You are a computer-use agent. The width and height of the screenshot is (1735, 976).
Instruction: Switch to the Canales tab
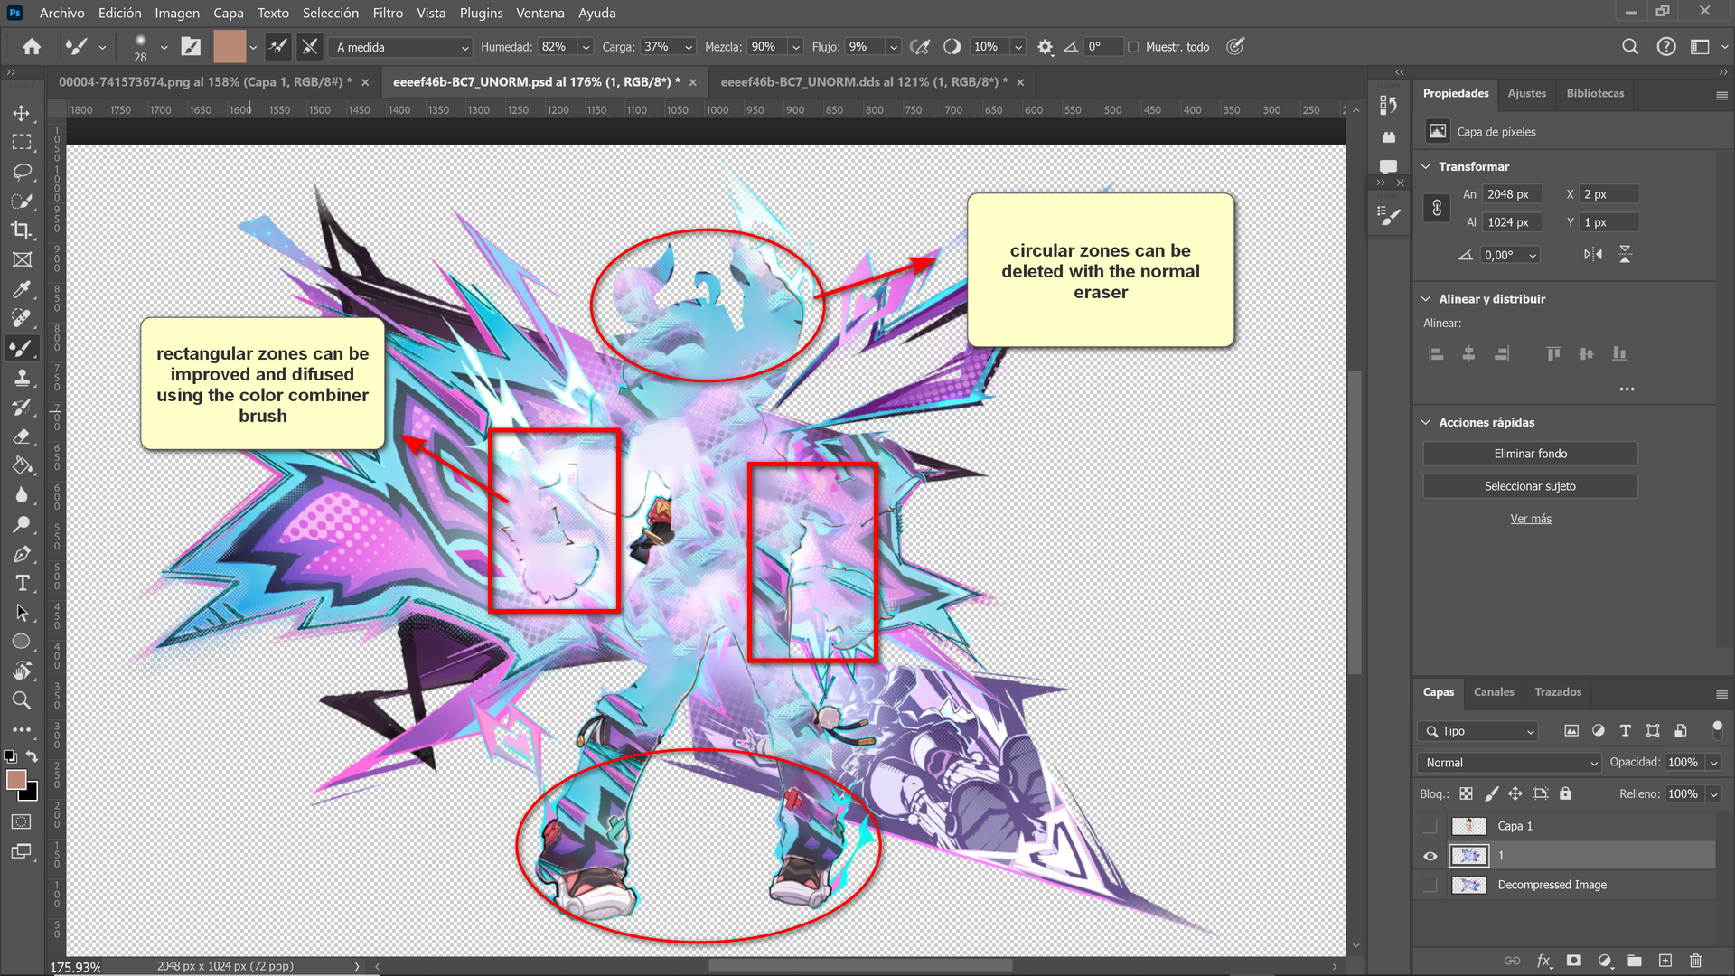[x=1494, y=692]
